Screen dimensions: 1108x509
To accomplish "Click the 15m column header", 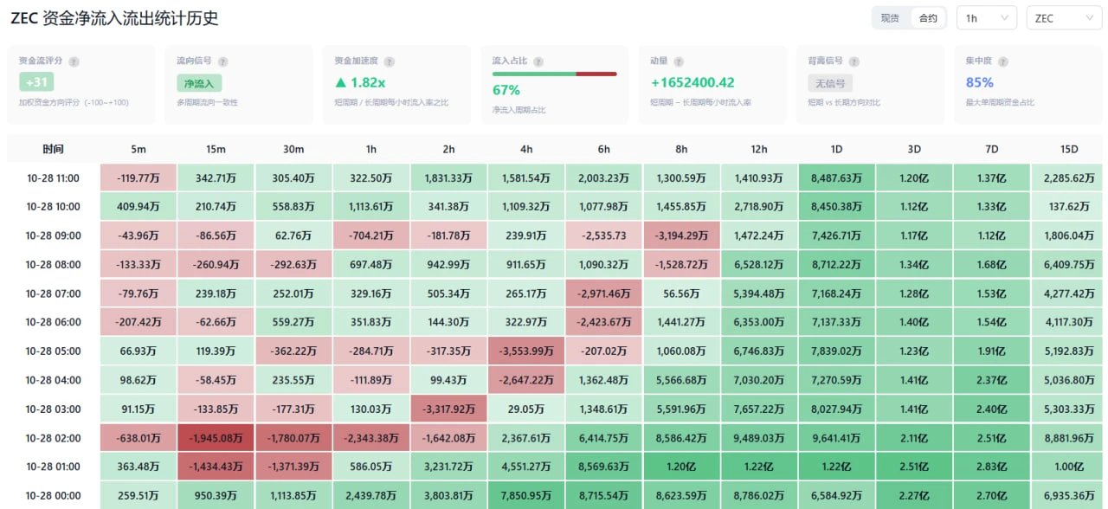I will [x=216, y=149].
